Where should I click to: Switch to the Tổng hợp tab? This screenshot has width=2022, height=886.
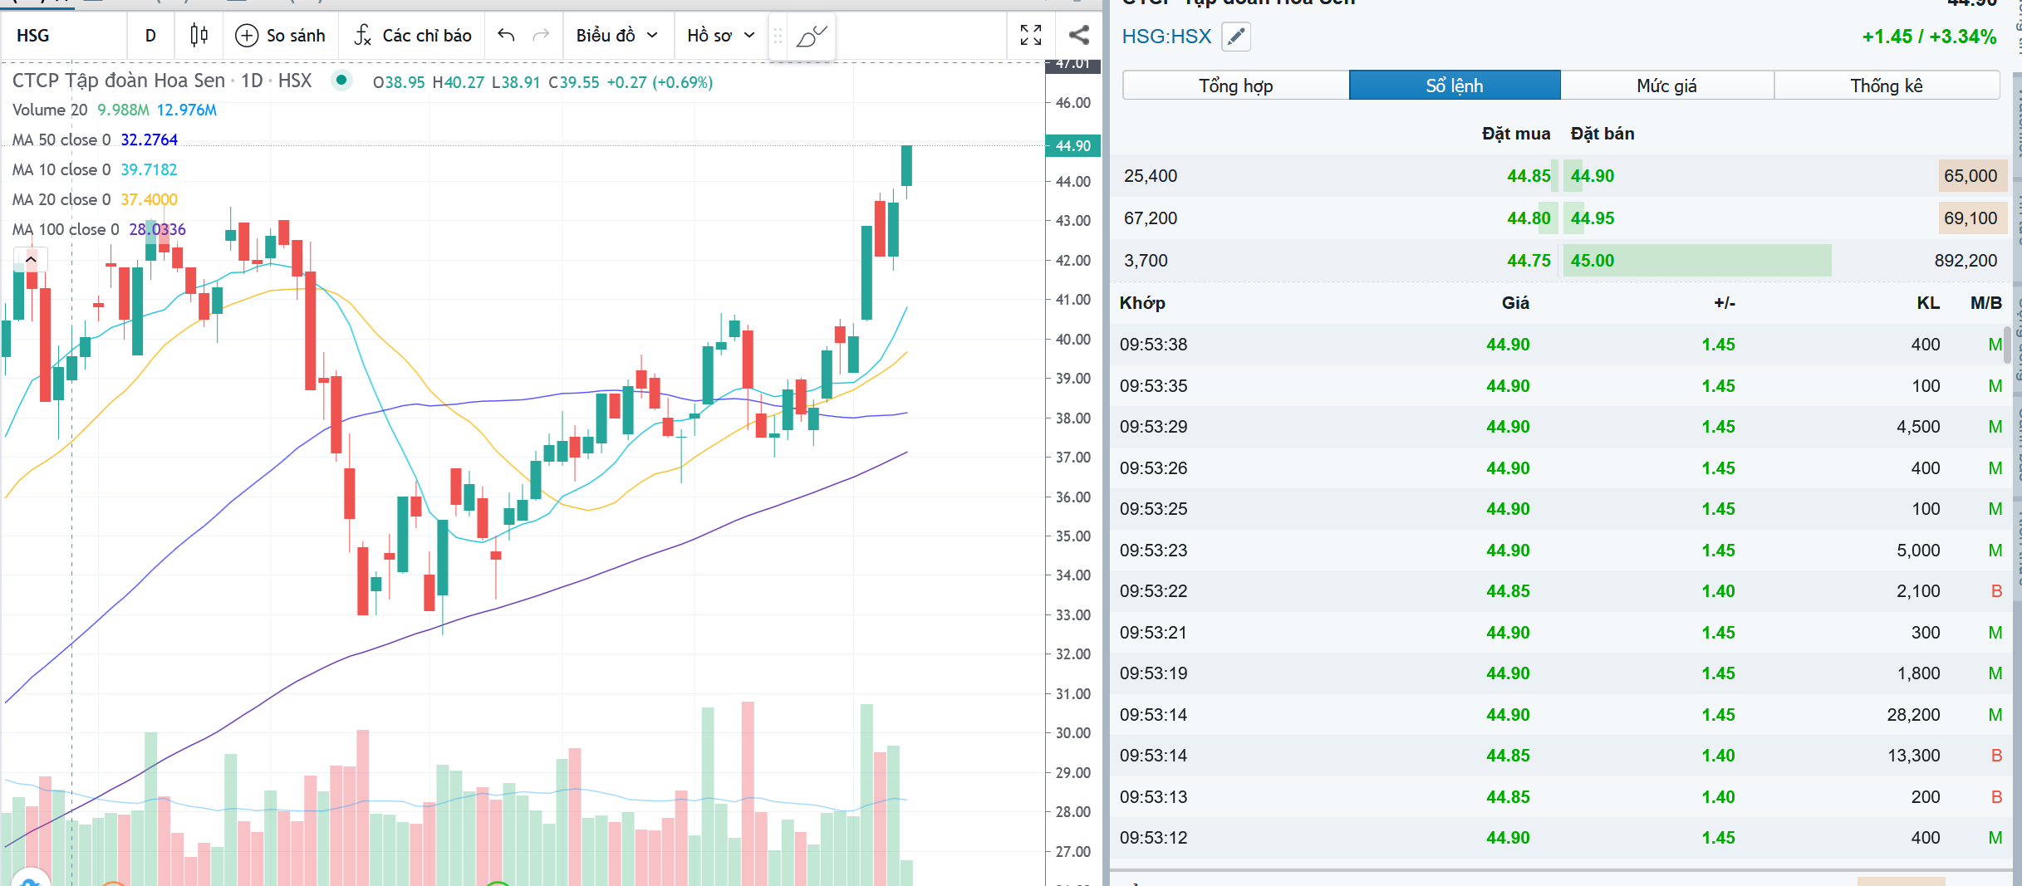1235,86
